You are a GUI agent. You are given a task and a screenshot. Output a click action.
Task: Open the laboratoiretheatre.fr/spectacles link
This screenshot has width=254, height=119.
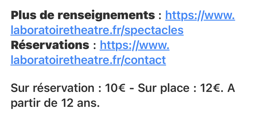click(97, 30)
